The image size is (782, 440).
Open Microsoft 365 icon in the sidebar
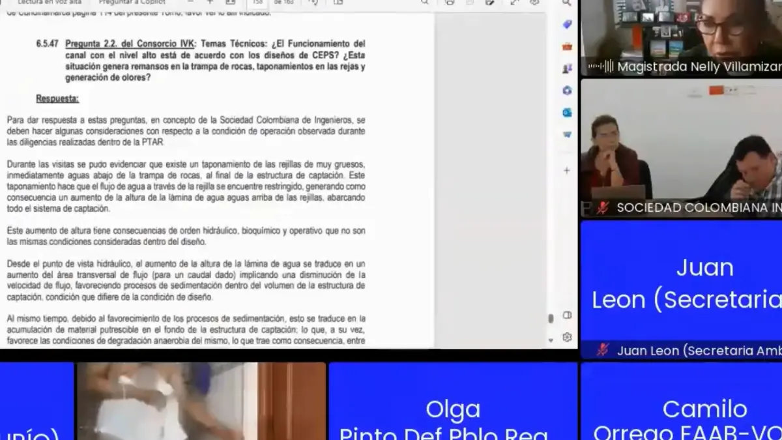(567, 90)
